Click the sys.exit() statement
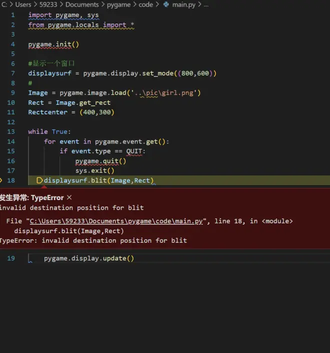 click(95, 170)
